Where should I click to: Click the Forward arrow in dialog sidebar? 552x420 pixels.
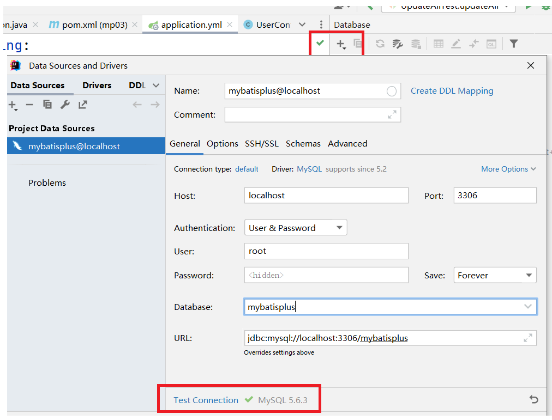[155, 105]
